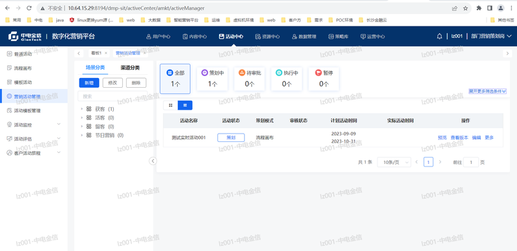Click the browser back button
Viewport: 517px width, 251px height.
pyautogui.click(x=8, y=8)
